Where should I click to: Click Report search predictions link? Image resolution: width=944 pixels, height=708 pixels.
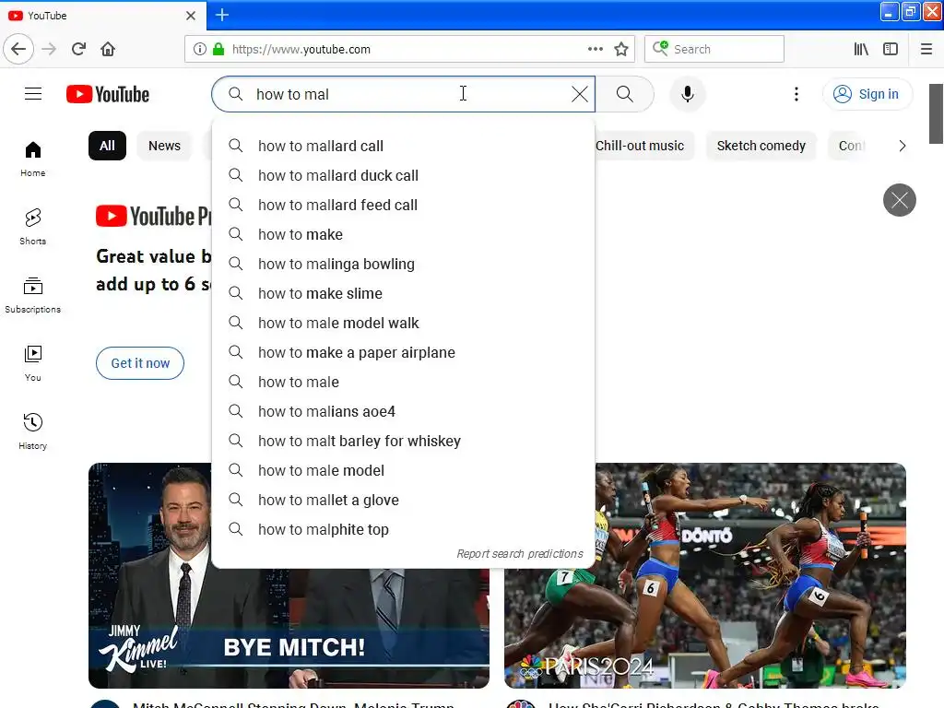tap(520, 553)
